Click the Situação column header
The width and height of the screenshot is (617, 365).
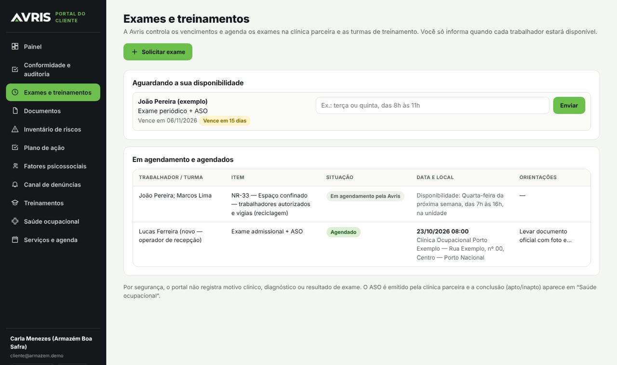(x=340, y=177)
